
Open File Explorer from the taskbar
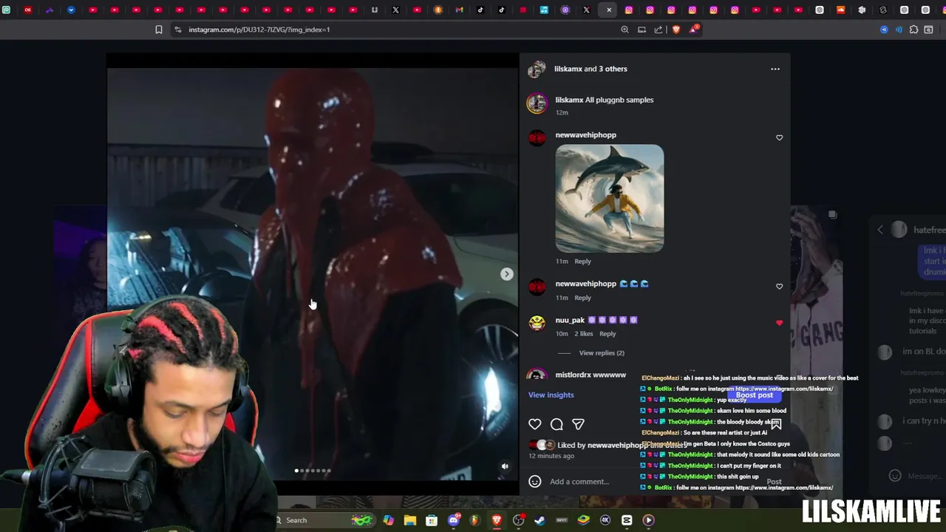pyautogui.click(x=410, y=520)
